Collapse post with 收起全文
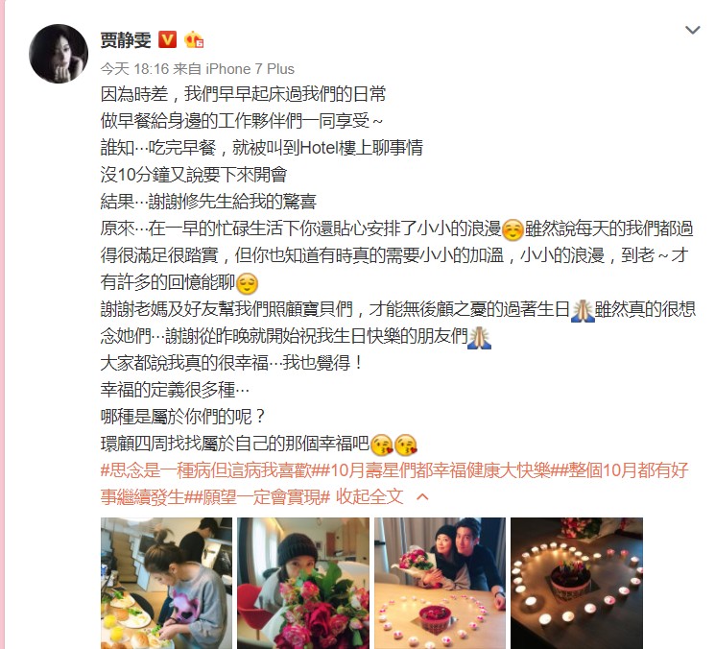715x649 pixels. pos(369,496)
